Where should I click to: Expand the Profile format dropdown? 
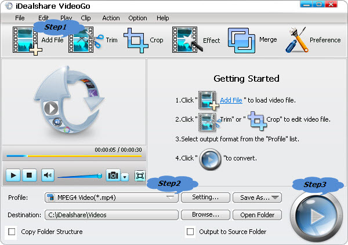170,198
